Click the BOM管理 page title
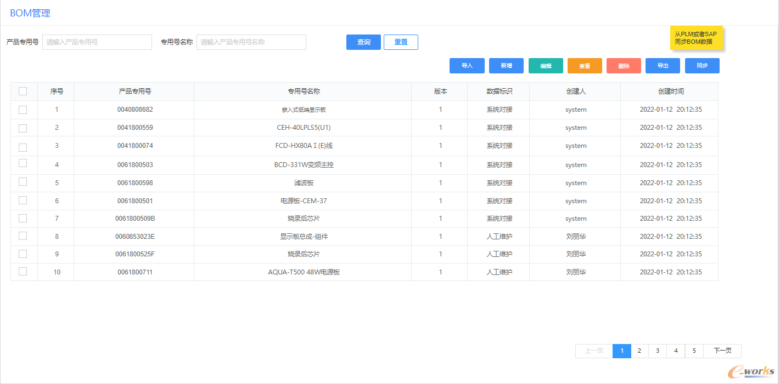 coord(30,13)
